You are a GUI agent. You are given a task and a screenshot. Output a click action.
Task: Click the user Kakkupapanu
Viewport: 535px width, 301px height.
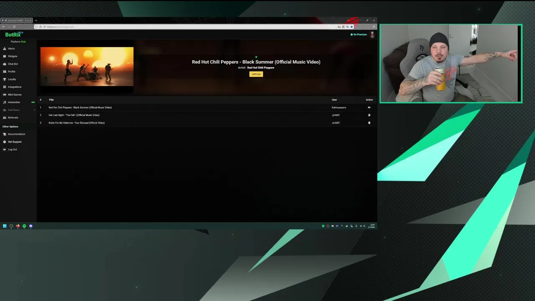[x=339, y=107]
